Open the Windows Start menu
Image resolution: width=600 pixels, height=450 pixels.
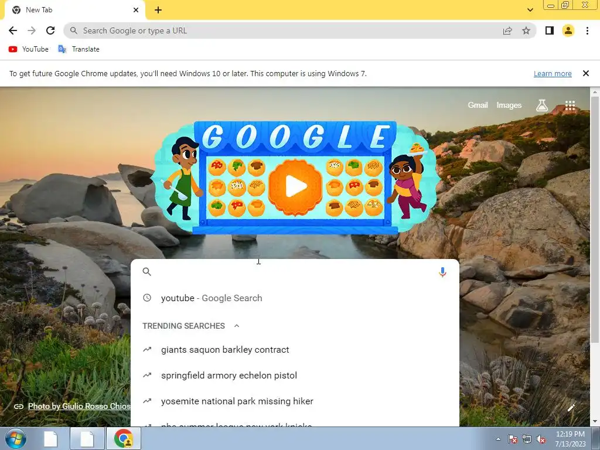(16, 438)
